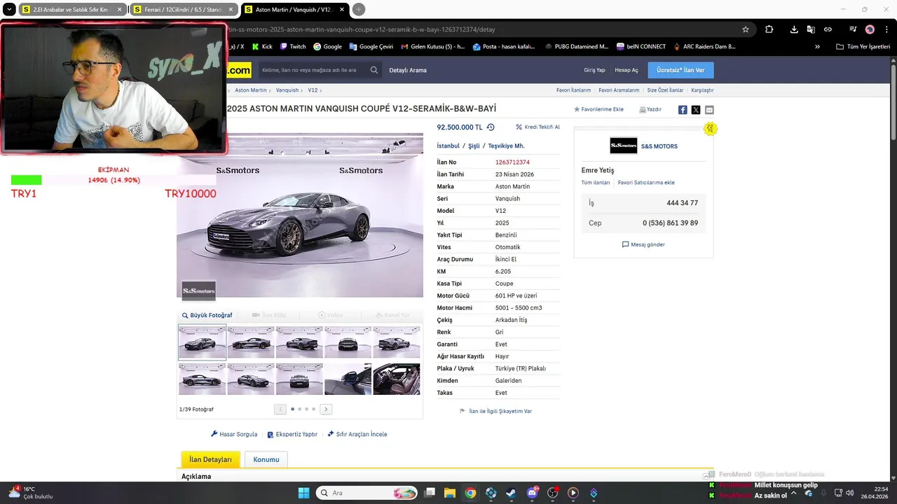
Task: Open OBS Studio from the taskbar
Action: point(552,493)
